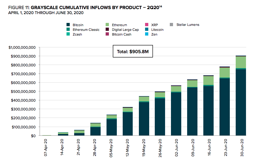This screenshot has height=166, width=256.
Task: Select the 'Zcash' legend label
Action: [x=77, y=34]
